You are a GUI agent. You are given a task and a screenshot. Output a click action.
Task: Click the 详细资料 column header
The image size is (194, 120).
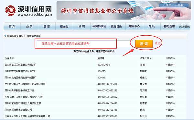170,58
